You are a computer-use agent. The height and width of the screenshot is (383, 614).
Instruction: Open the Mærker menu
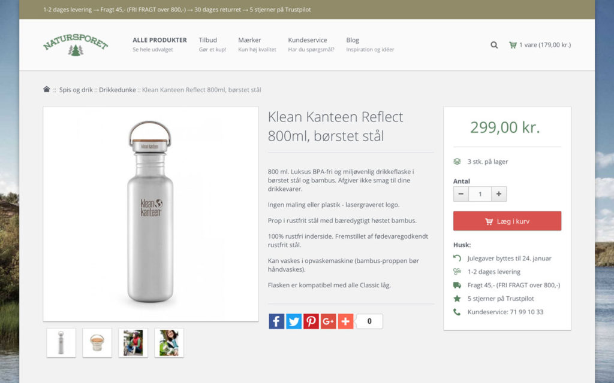click(249, 40)
